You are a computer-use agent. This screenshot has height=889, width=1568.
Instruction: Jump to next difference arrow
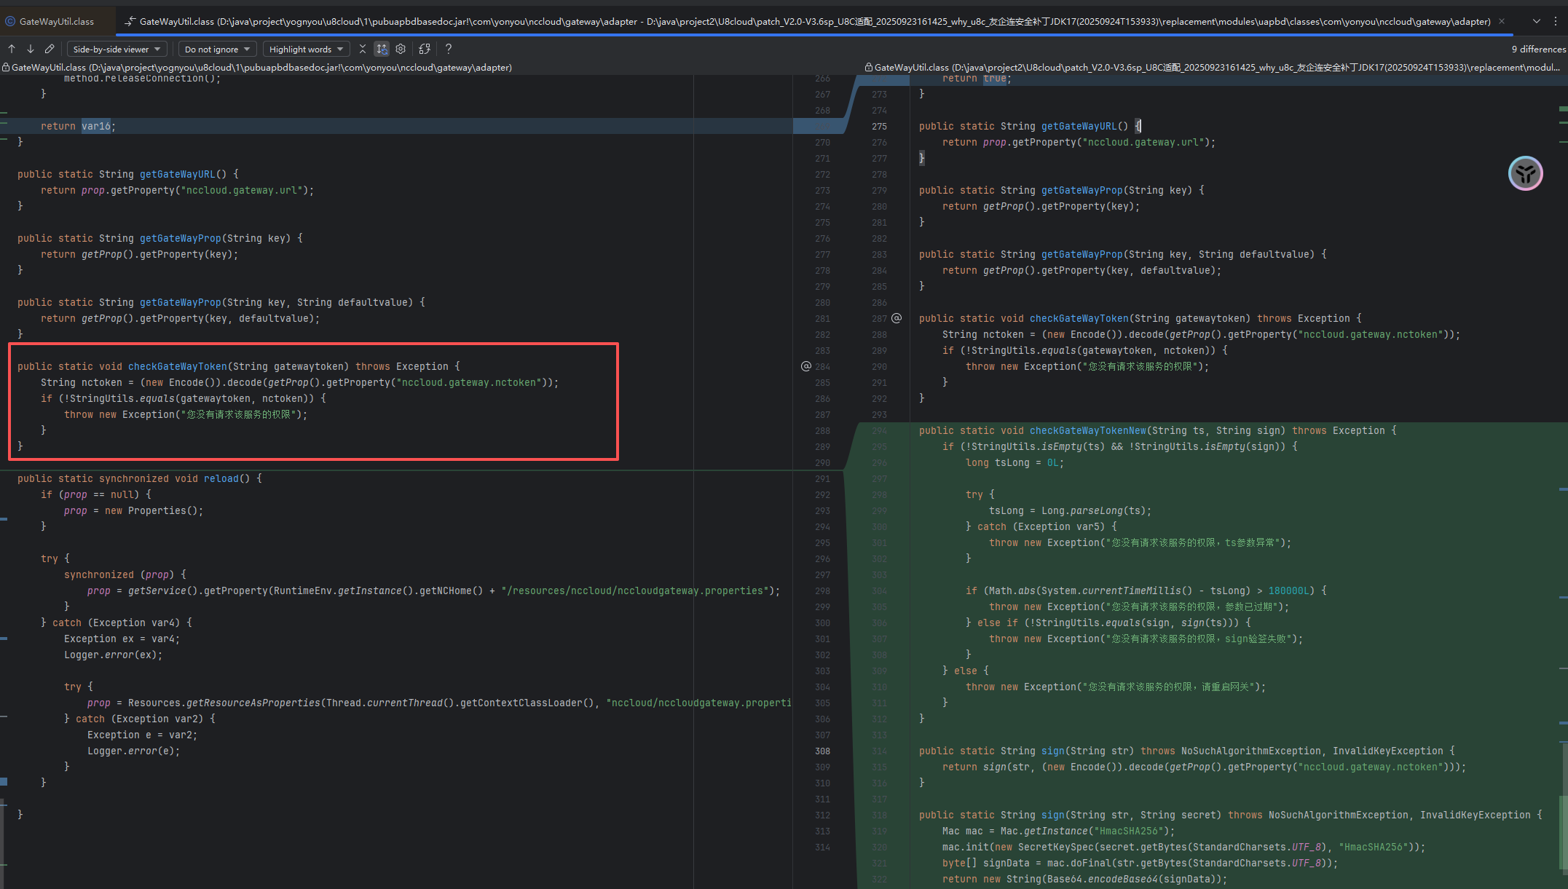[x=31, y=49]
